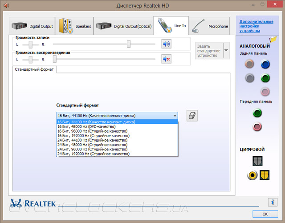Select the Стандартный формат sub-tab
This screenshot has height=223, width=285.
34,69
